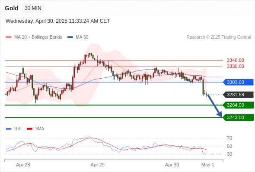Click the 3264.00 green support tag
255x172 pixels.
[238, 105]
